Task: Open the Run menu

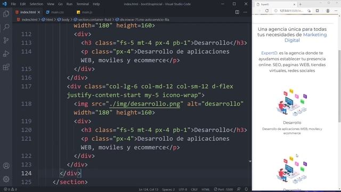Action: point(69,4)
